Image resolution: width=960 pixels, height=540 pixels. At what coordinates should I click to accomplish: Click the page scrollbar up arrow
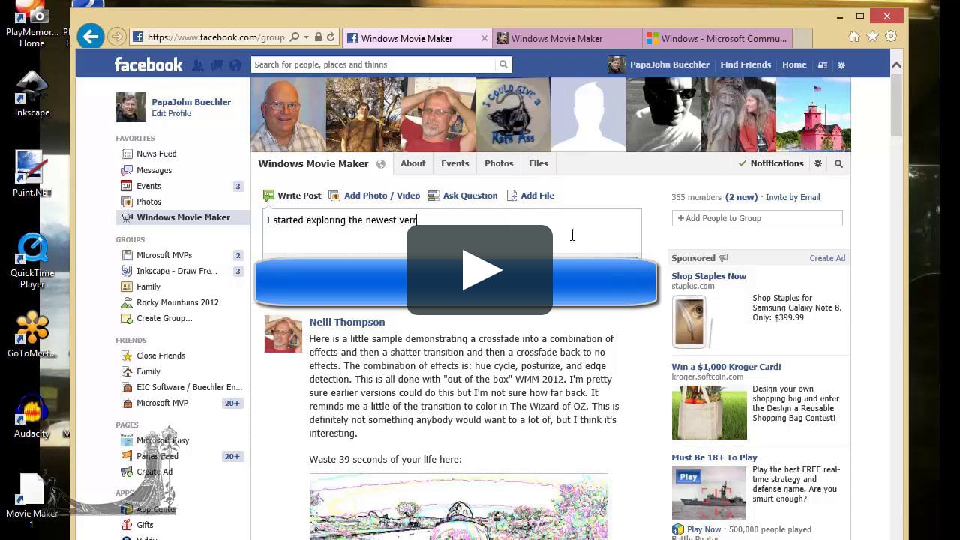pos(896,64)
